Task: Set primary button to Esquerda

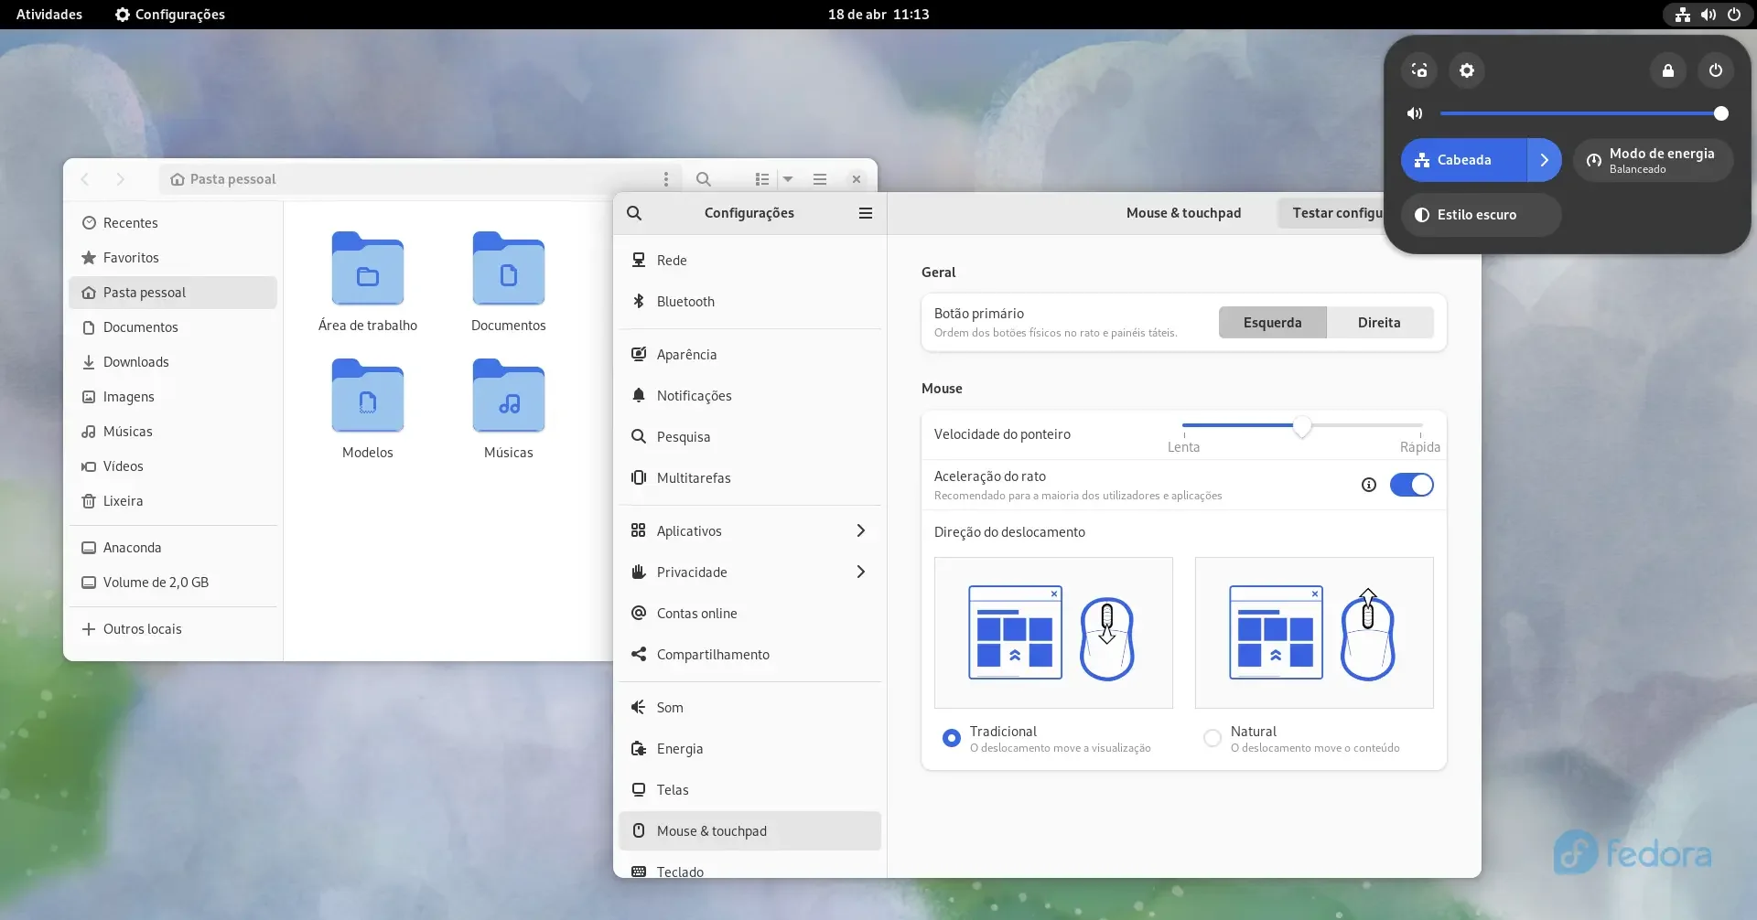Action: [1272, 323]
